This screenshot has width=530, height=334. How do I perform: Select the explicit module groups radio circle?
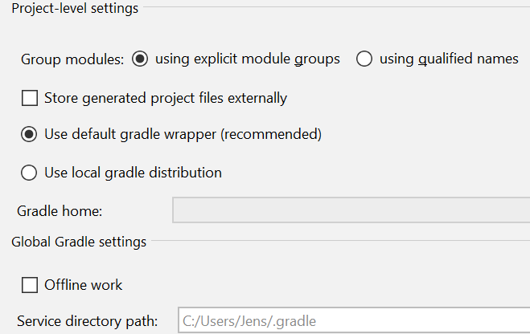140,59
